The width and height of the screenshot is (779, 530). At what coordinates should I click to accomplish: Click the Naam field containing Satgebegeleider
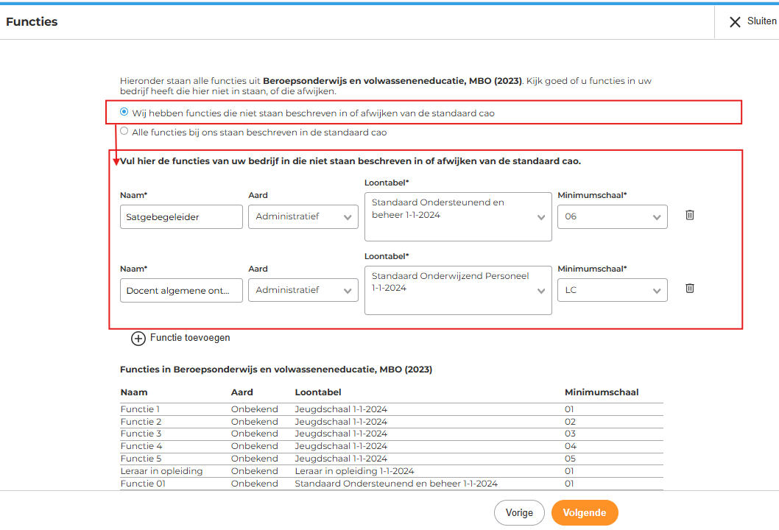pos(180,216)
